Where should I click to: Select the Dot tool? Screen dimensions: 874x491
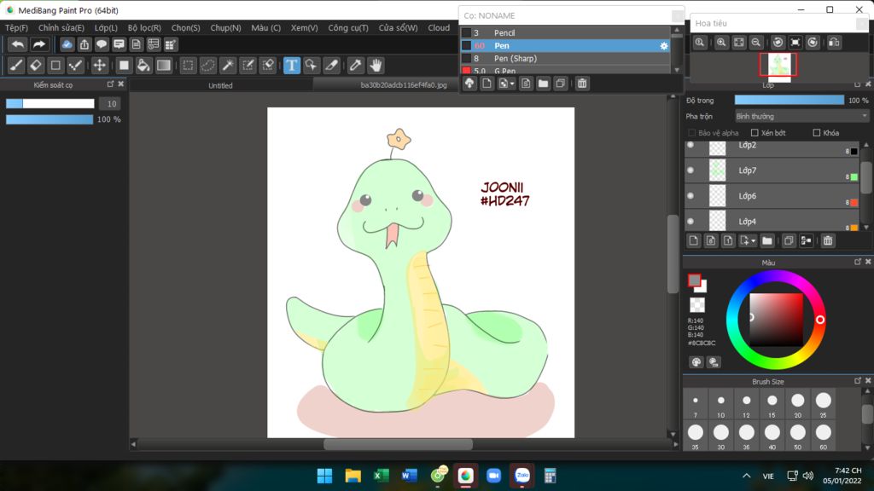pos(75,66)
